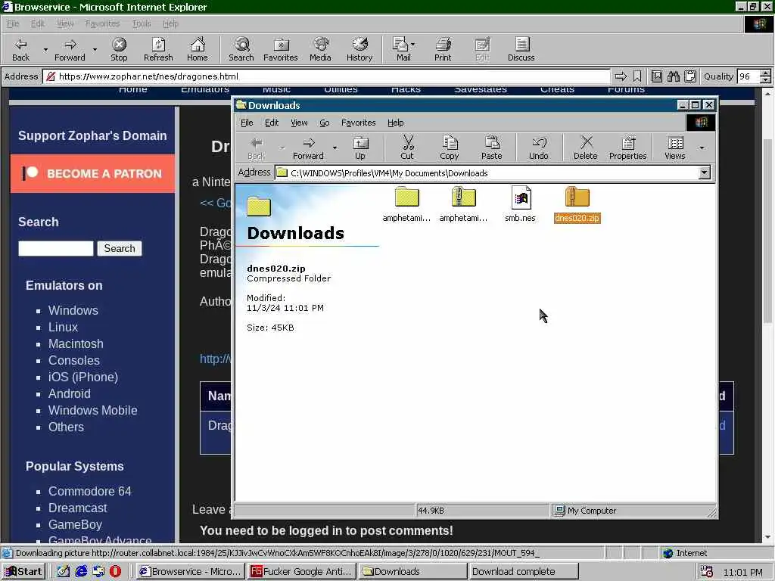Open the Windows emulators link
Image resolution: width=775 pixels, height=581 pixels.
coord(73,310)
